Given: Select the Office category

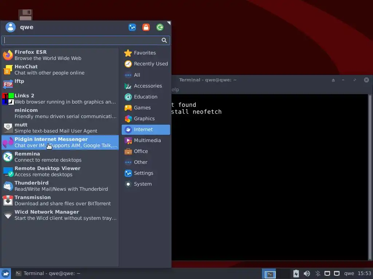Looking at the screenshot, I should point(146,151).
